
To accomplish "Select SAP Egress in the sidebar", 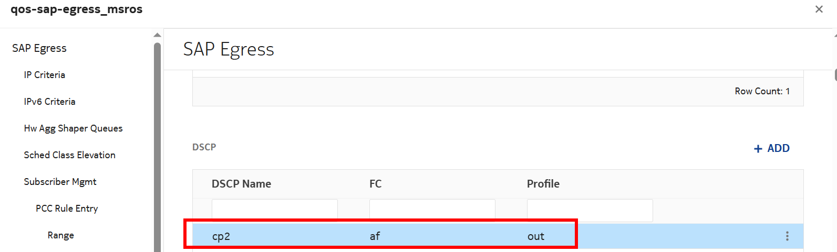I will pyautogui.click(x=39, y=48).
